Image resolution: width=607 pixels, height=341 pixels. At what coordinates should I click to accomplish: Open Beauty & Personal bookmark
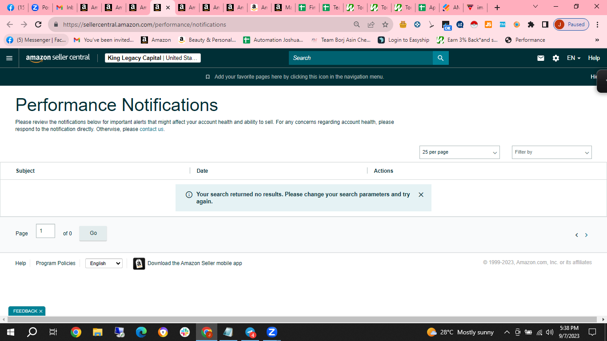[208, 40]
